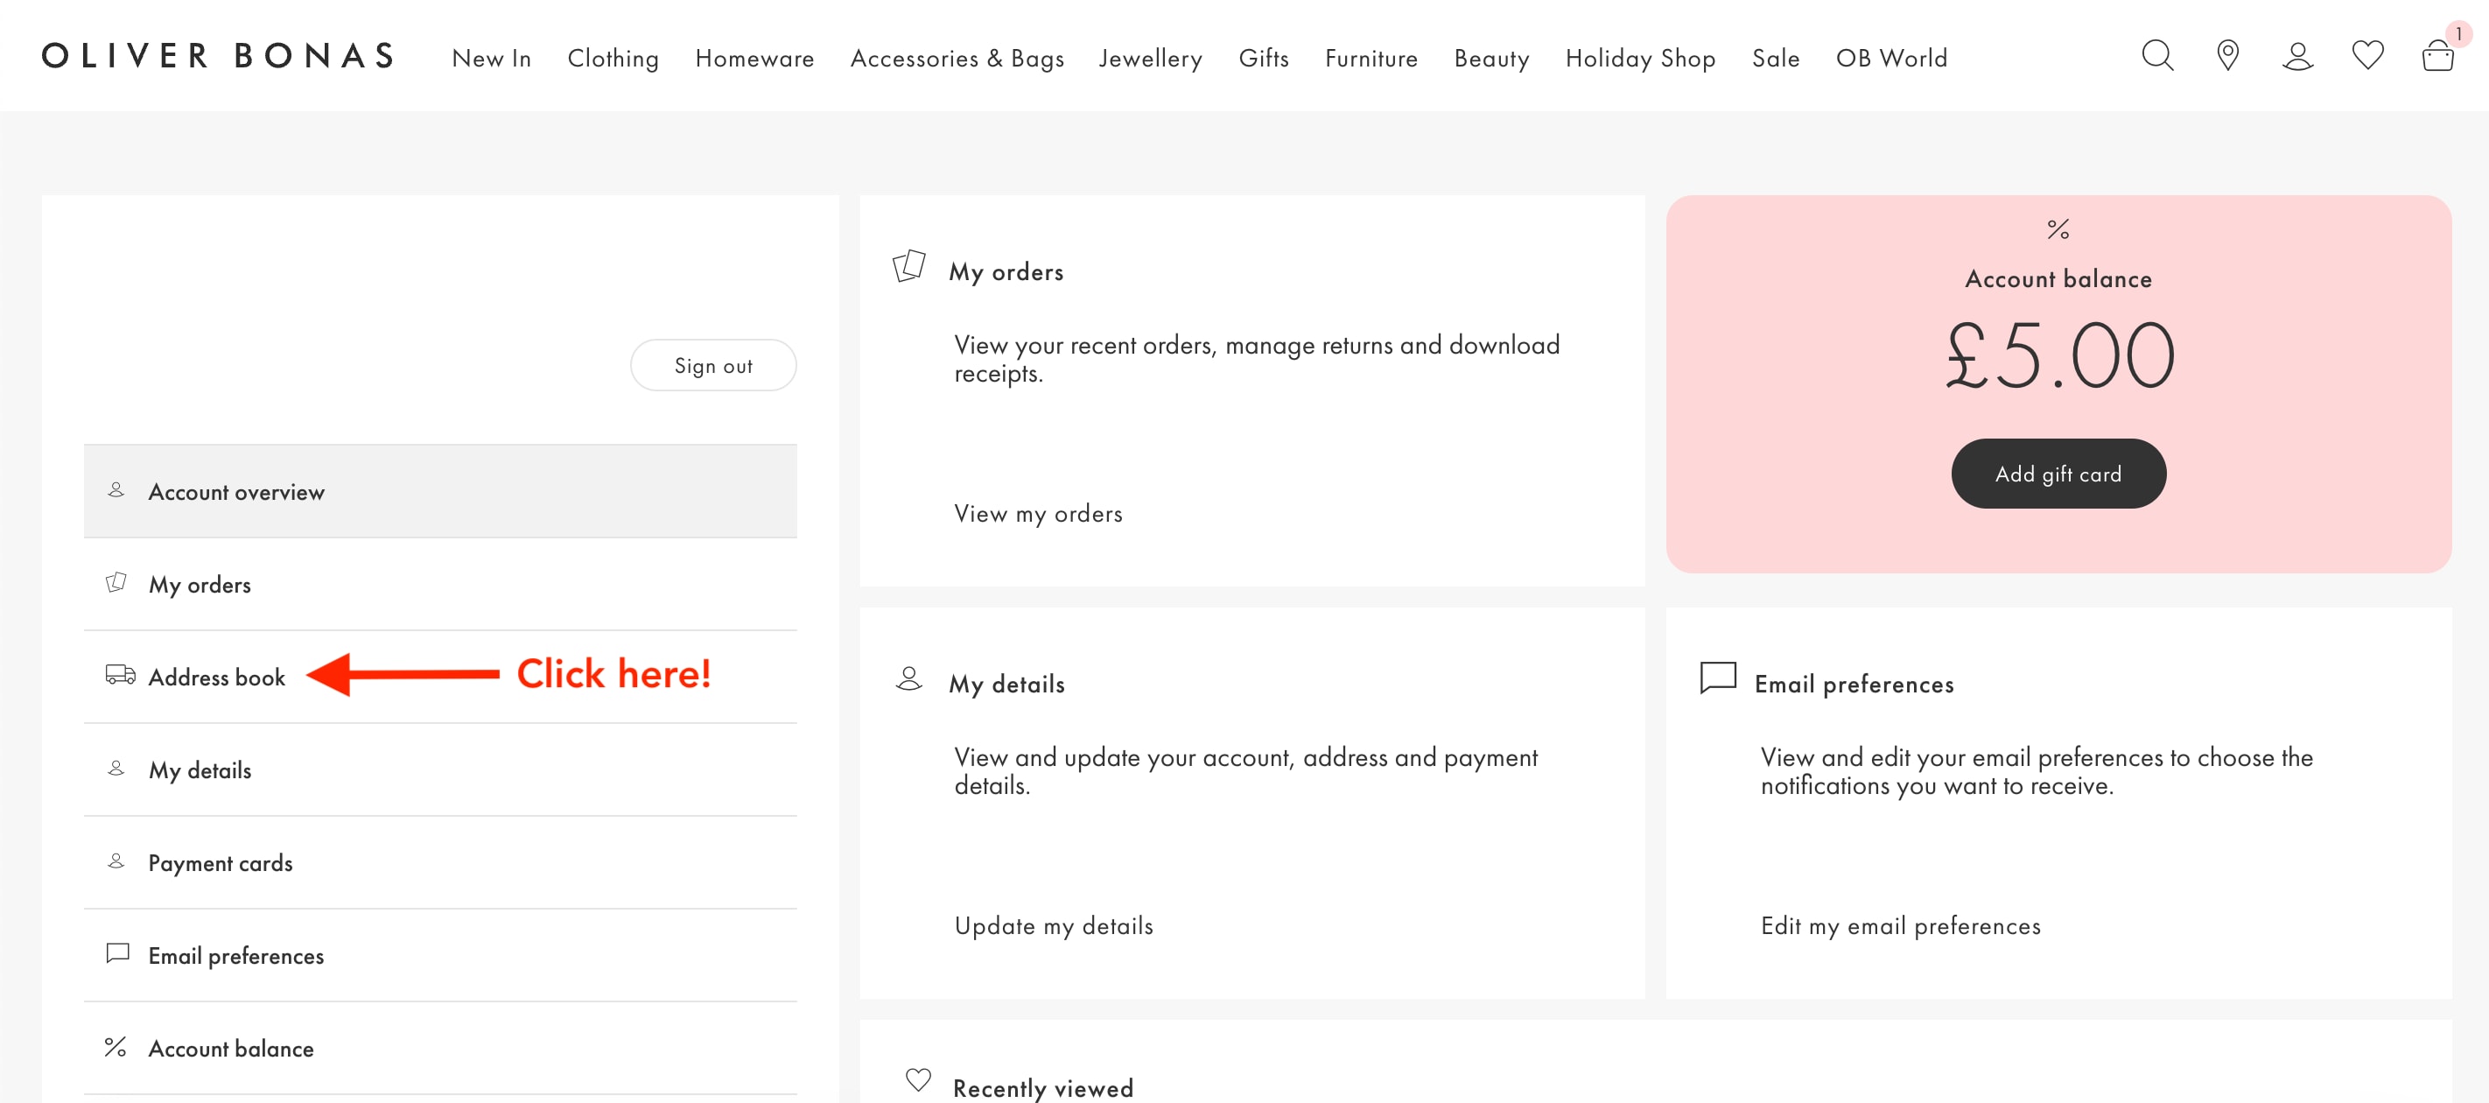This screenshot has width=2489, height=1103.
Task: Click the Recently viewed heading
Action: pos(1042,1087)
